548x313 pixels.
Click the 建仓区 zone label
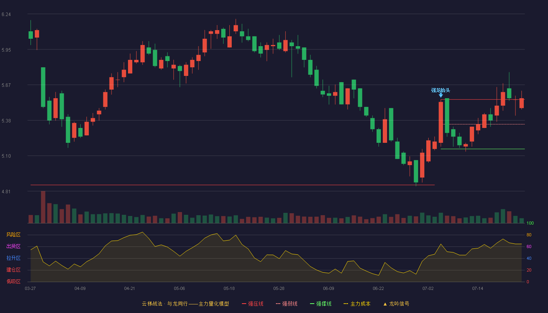point(13,270)
